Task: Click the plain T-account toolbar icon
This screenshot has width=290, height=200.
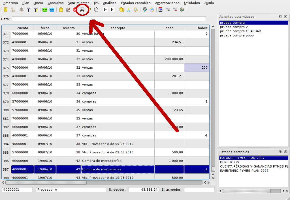Action: tap(29, 10)
